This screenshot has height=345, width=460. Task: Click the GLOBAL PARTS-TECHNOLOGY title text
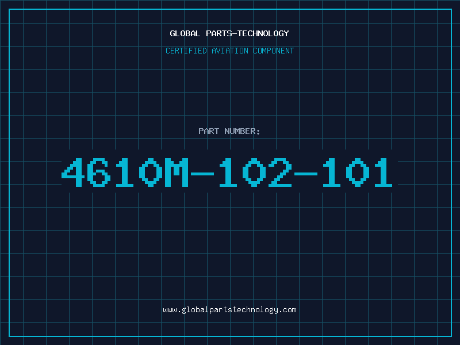tap(229, 33)
